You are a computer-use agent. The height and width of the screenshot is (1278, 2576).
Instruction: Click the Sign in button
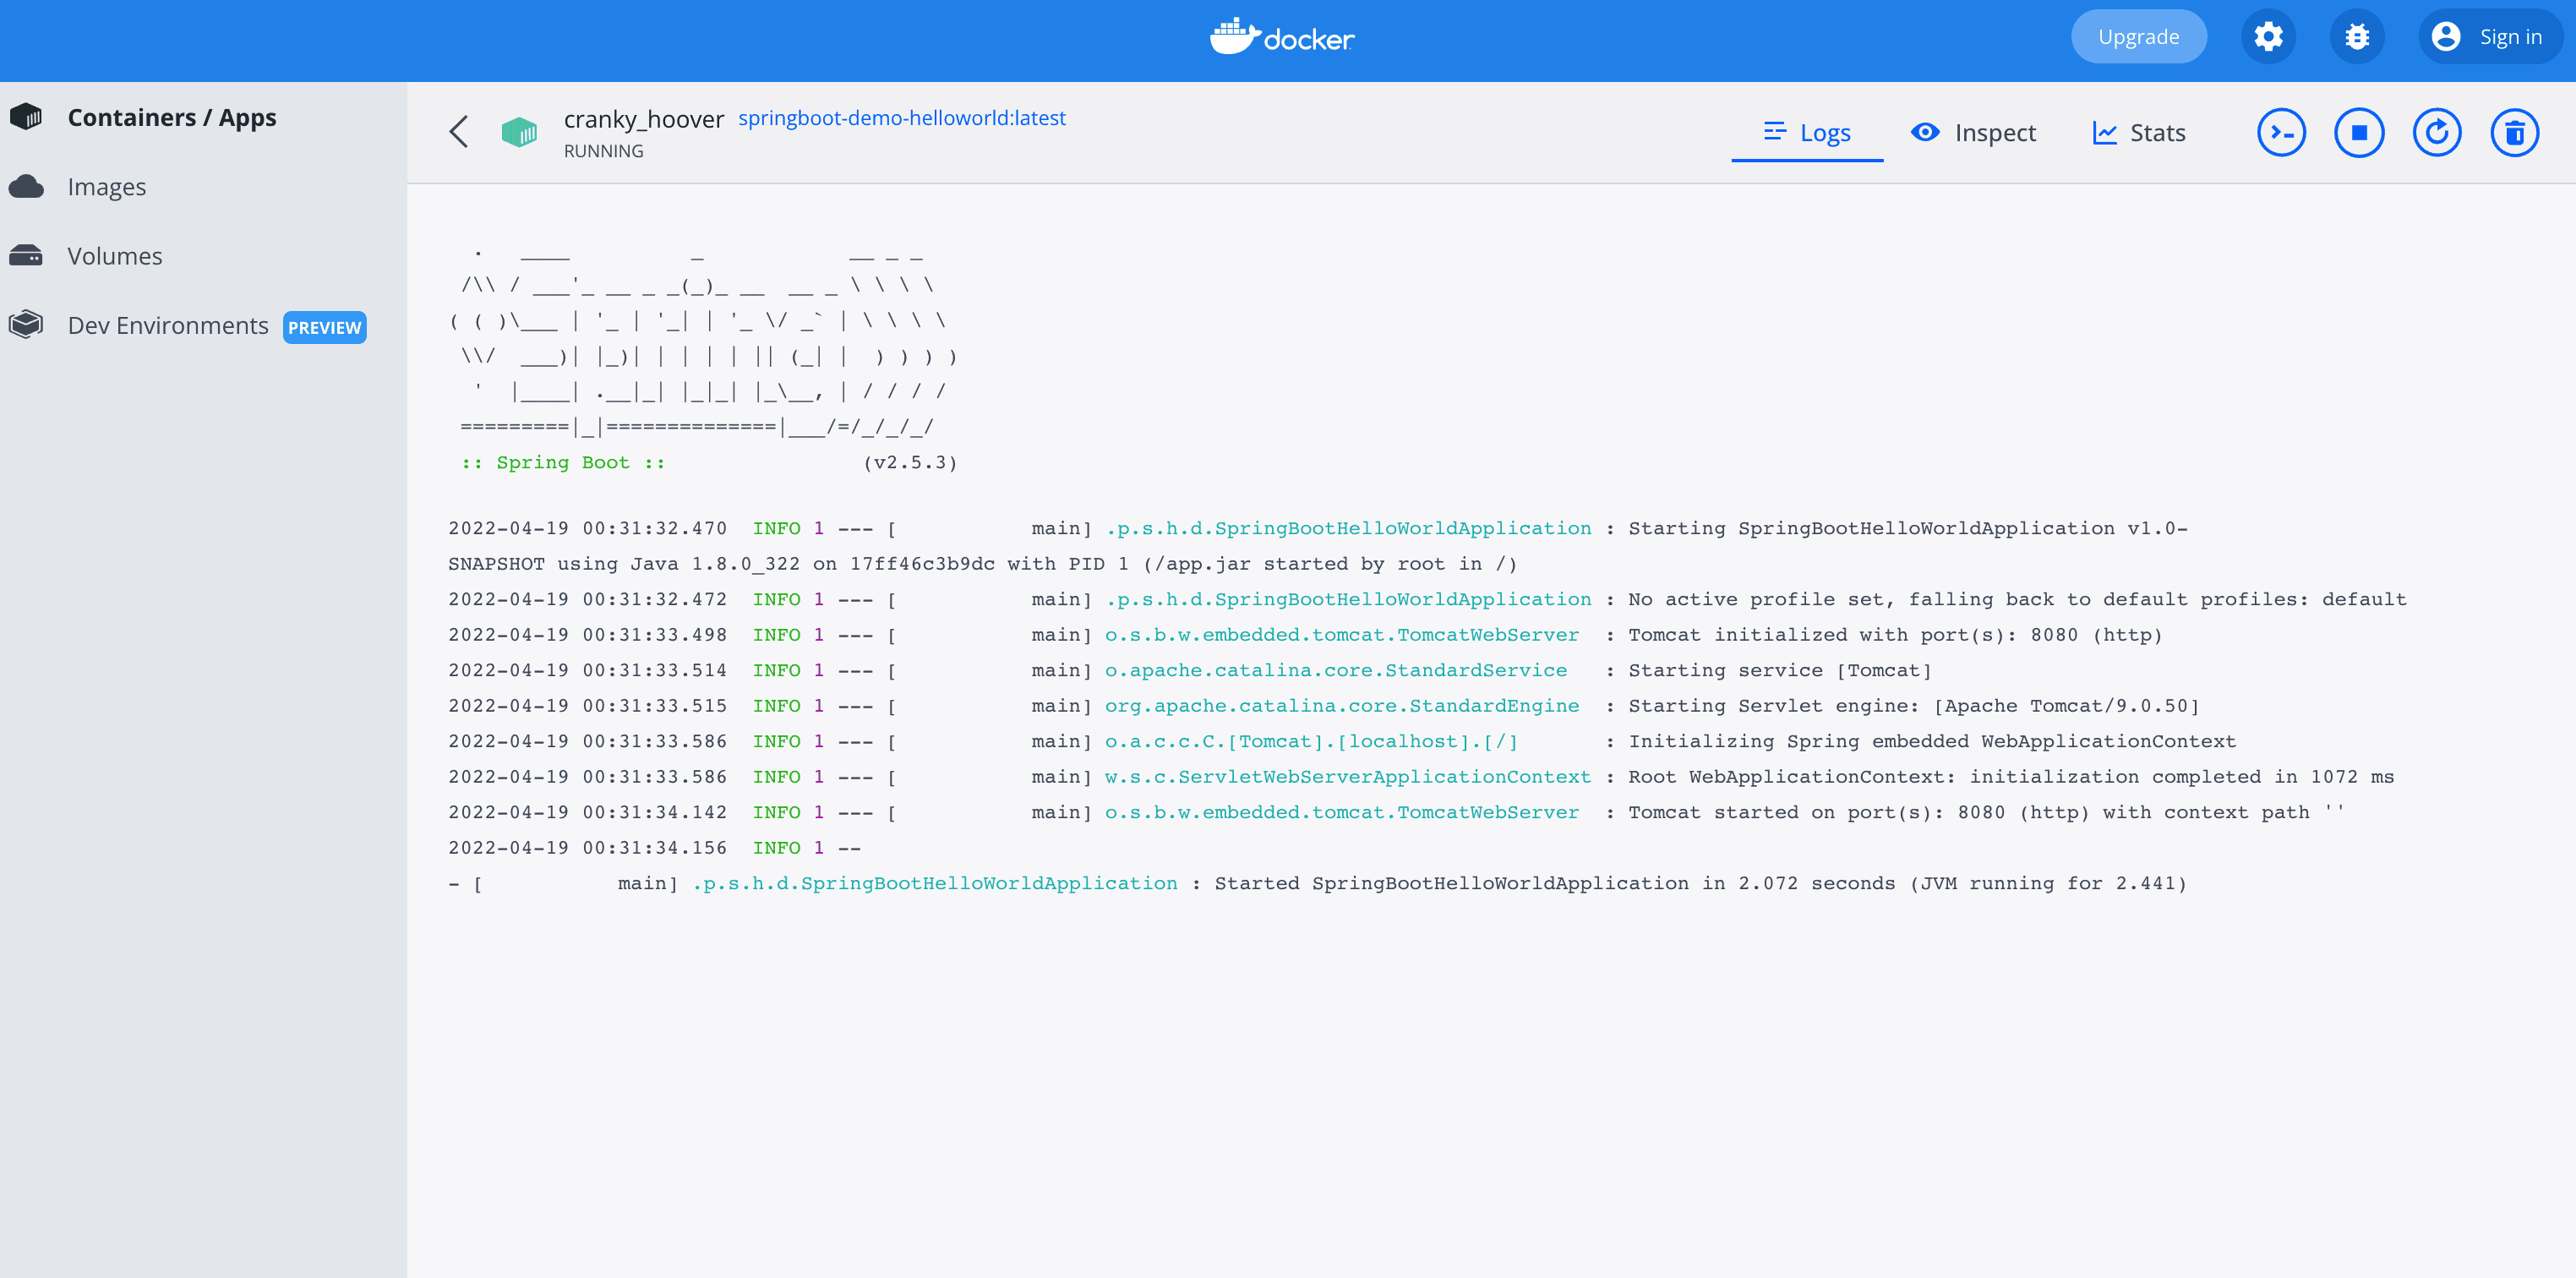tap(2490, 37)
